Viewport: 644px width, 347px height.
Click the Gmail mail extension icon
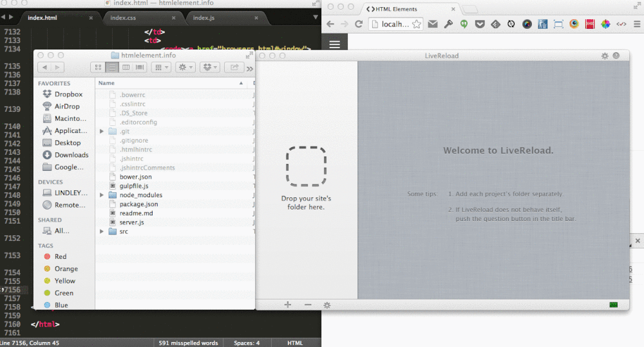tap(433, 24)
